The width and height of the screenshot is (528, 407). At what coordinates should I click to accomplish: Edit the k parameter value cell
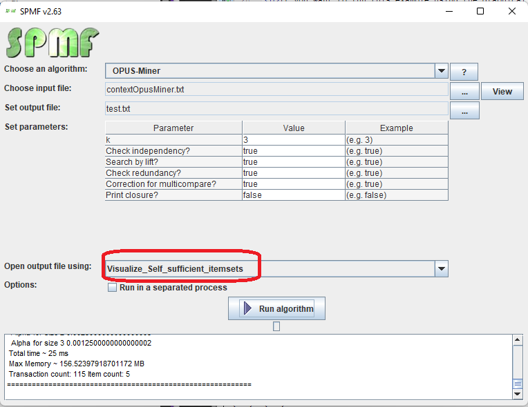tap(293, 139)
